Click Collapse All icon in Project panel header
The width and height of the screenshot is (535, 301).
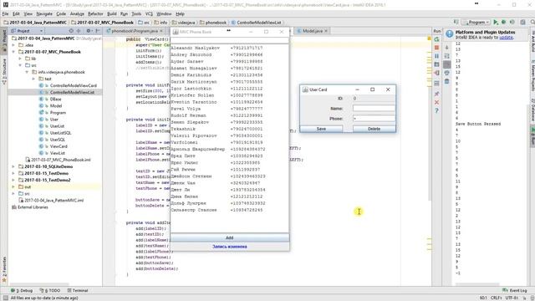pos(79,31)
